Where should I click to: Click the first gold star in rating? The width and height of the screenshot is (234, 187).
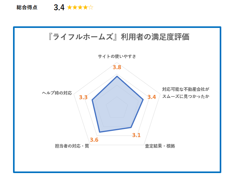(x=70, y=7)
